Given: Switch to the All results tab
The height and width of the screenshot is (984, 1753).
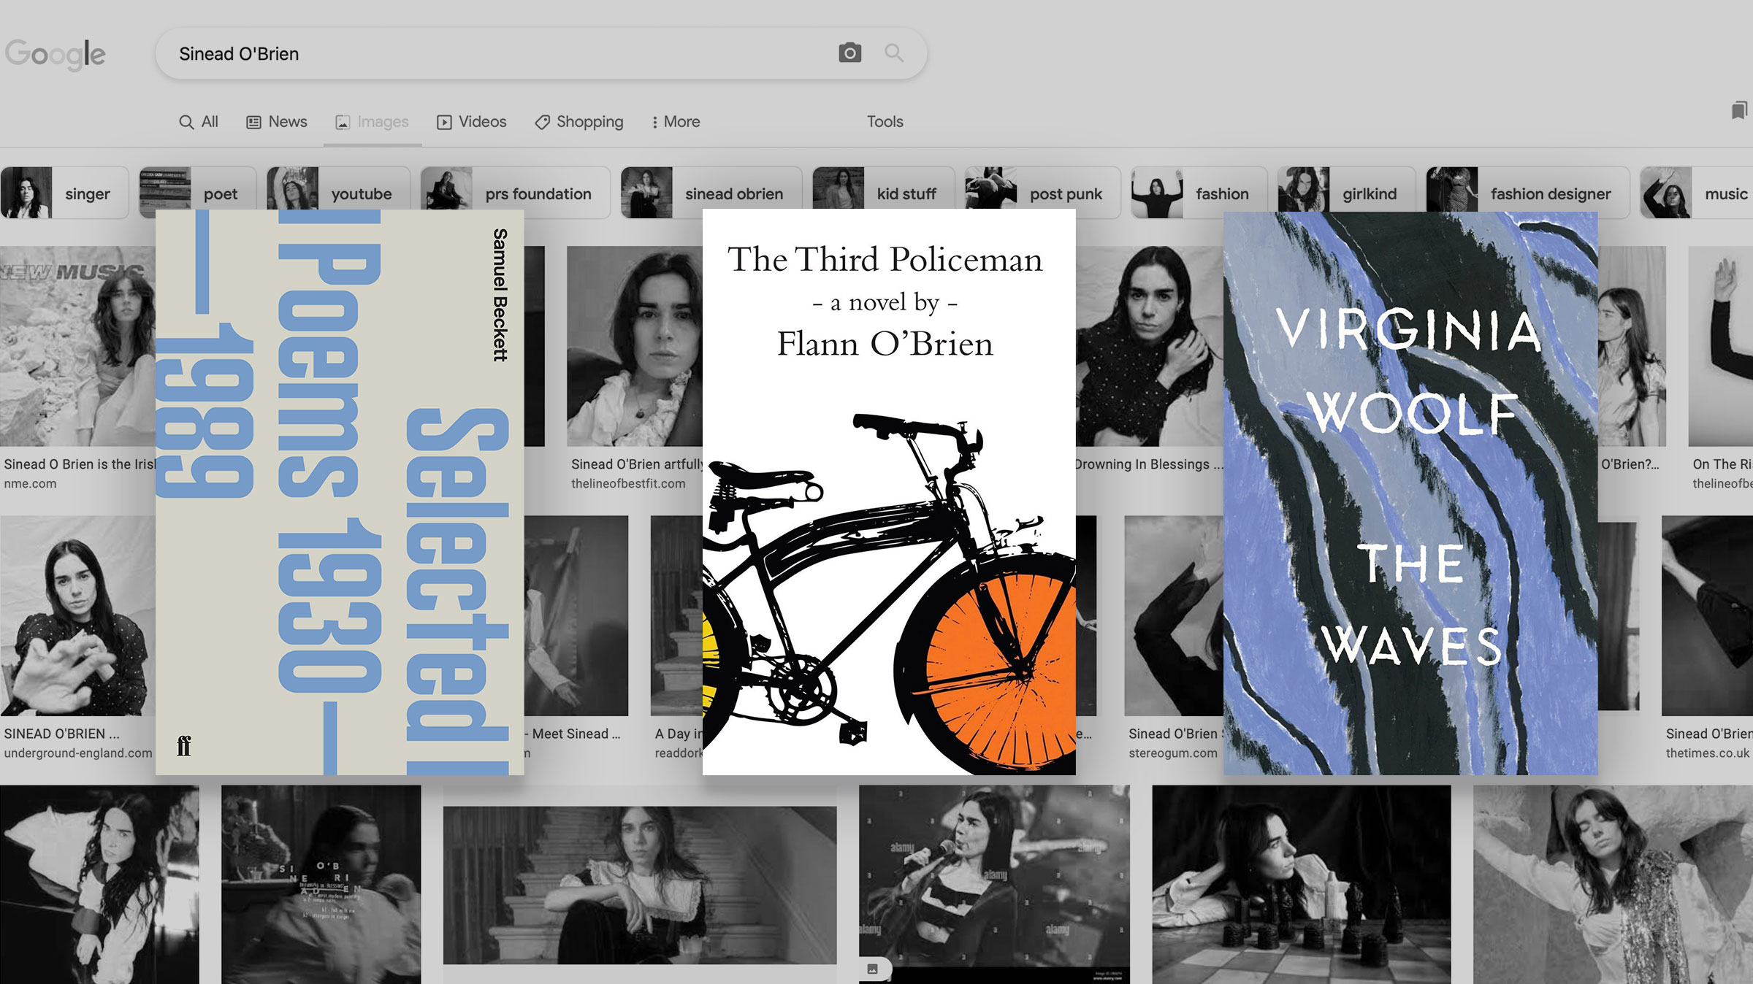Looking at the screenshot, I should pos(199,122).
